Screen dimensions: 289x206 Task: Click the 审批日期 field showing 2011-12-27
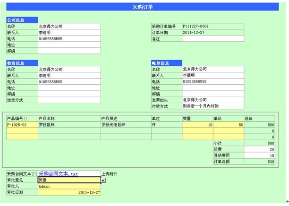pos(68,193)
